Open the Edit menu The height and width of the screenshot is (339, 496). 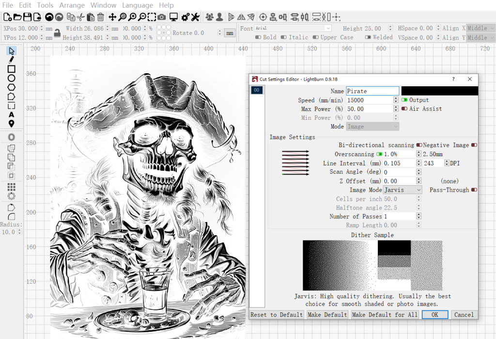pyautogui.click(x=25, y=5)
